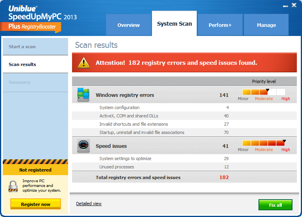This screenshot has width=302, height=217.
Task: Click the yellow warning triangle icon
Action: (84, 63)
